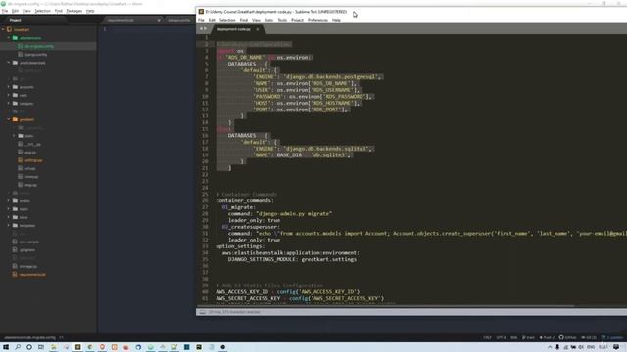Click the Push button in Atom status bar
Screen dimensions: 627x352
tap(547, 337)
